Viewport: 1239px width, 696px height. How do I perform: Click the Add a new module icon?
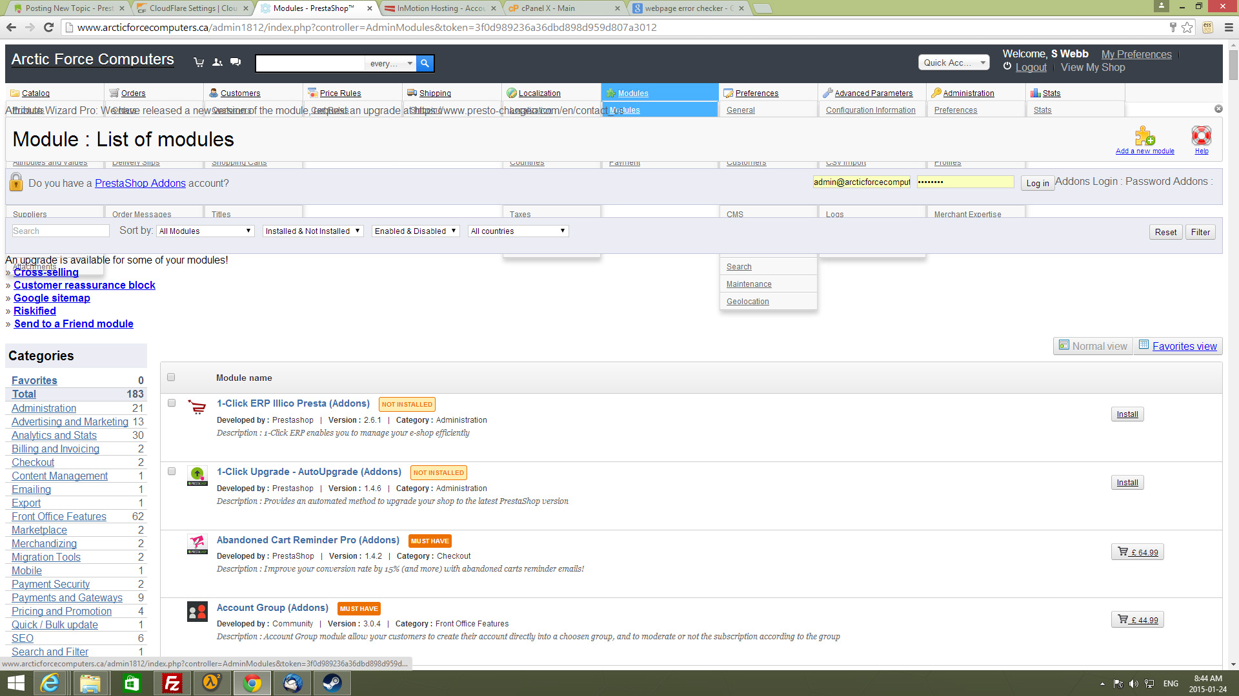(1145, 136)
